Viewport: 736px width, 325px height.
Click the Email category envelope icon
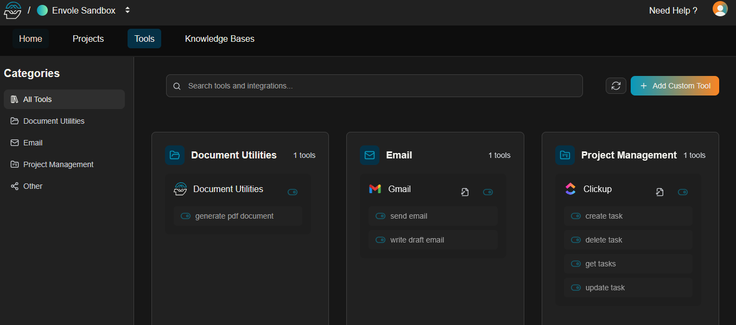tap(370, 155)
